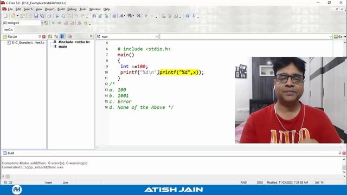Screen dimensions: 347x195
Task: Toggle the Build panel pin
Action: click(x=340, y=153)
